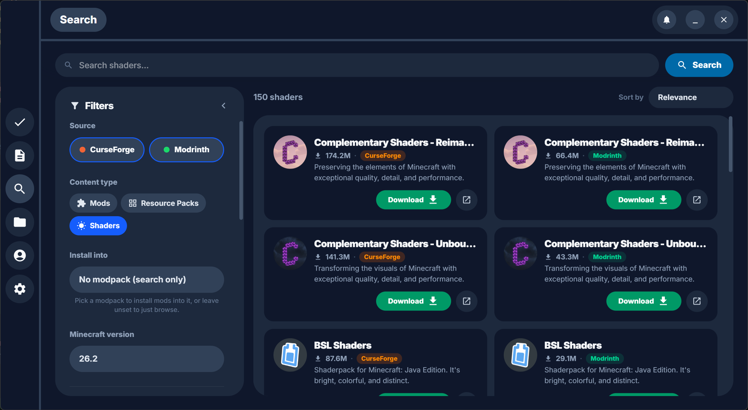Open the folder page in sidebar
Image resolution: width=748 pixels, height=410 pixels.
tap(20, 222)
